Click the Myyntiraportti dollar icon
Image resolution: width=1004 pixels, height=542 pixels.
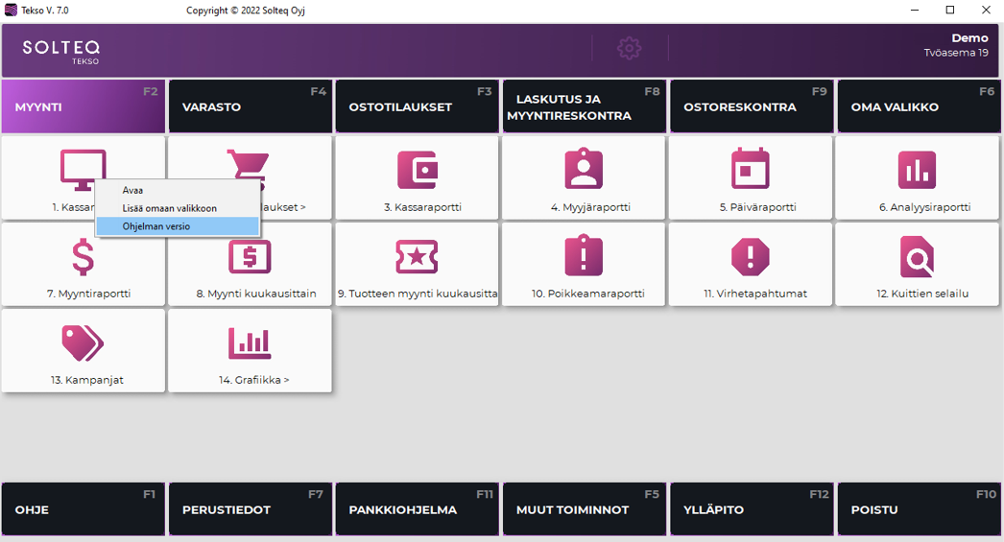[84, 256]
